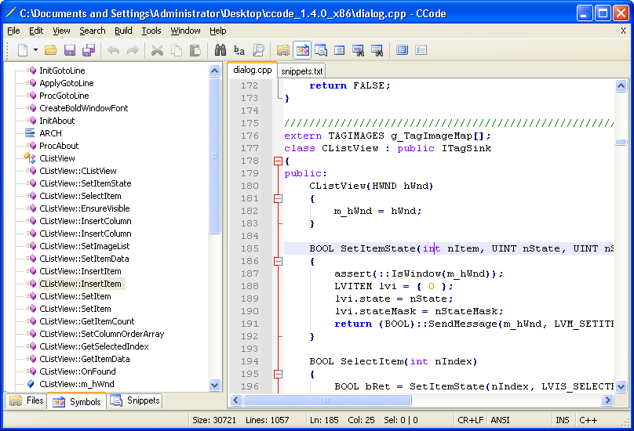
Task: Open the File menu
Action: click(x=13, y=31)
